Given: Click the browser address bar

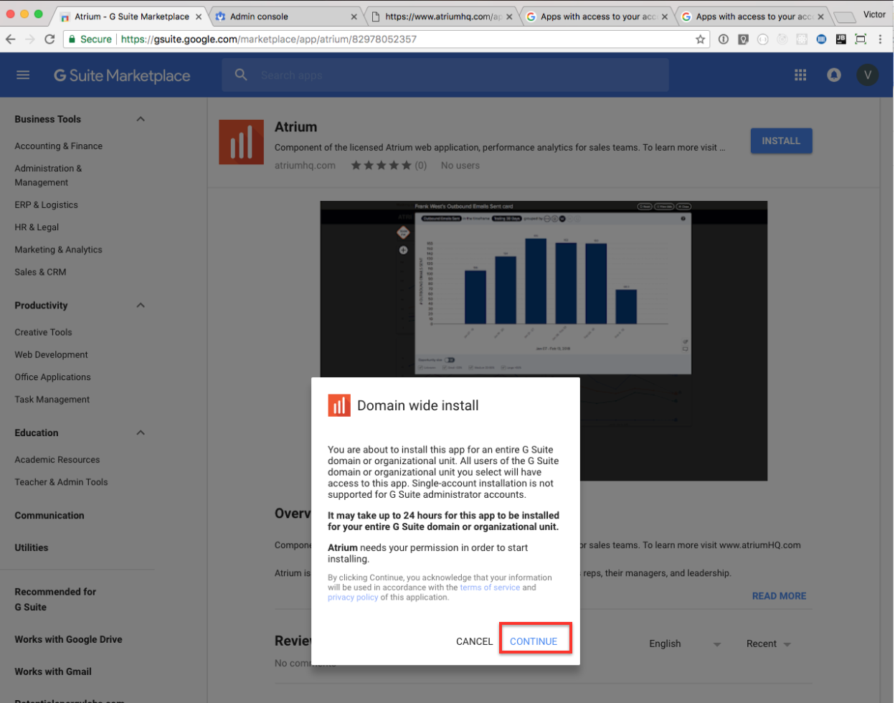Looking at the screenshot, I should 387,39.
